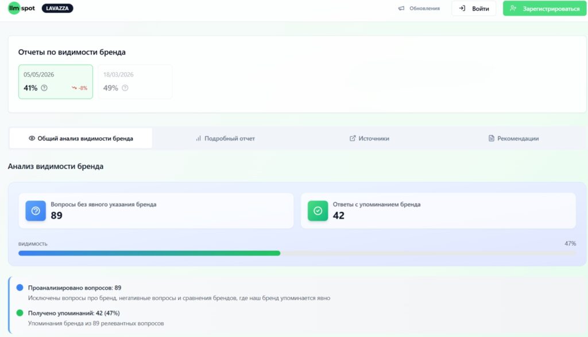Switch to Рекомендации tab
The width and height of the screenshot is (588, 337).
tap(513, 138)
